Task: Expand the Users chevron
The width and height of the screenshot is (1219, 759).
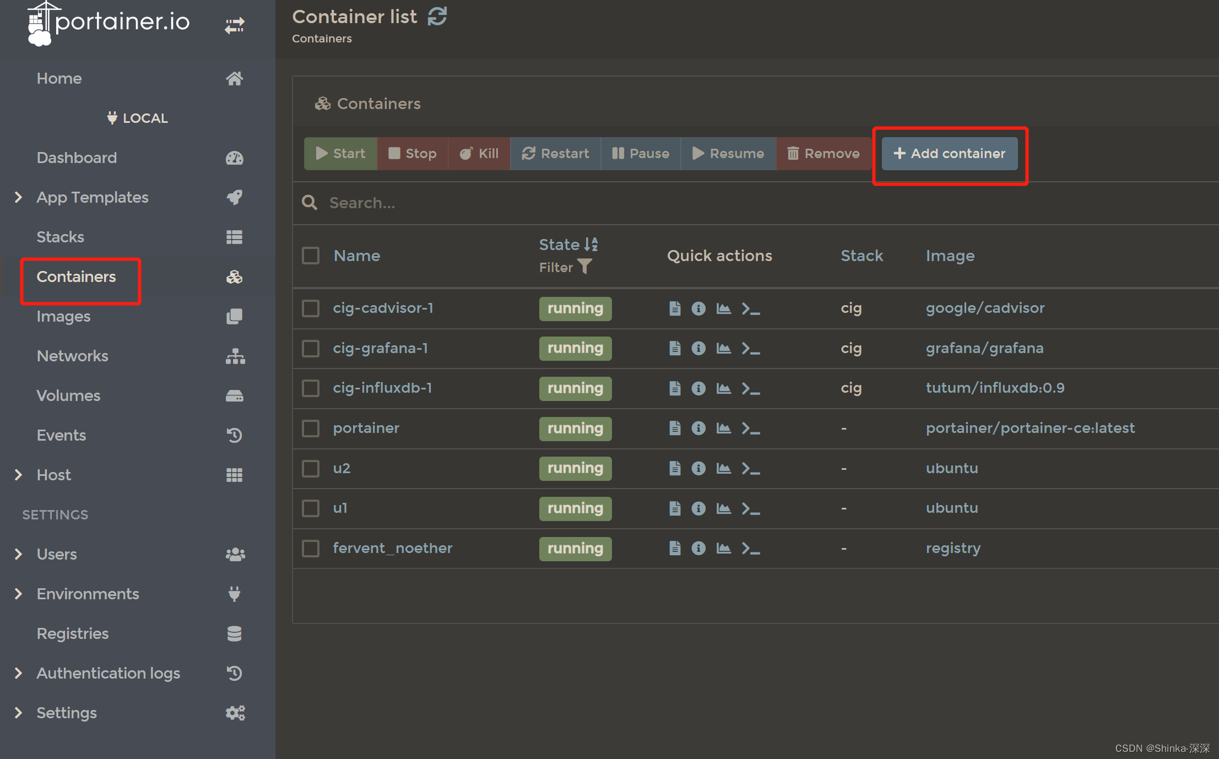Action: point(18,554)
